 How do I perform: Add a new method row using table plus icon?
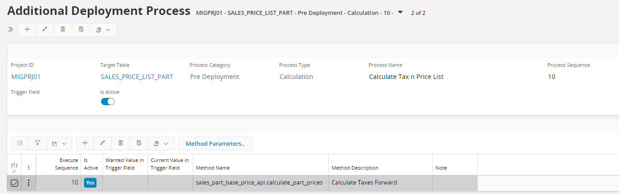85,143
